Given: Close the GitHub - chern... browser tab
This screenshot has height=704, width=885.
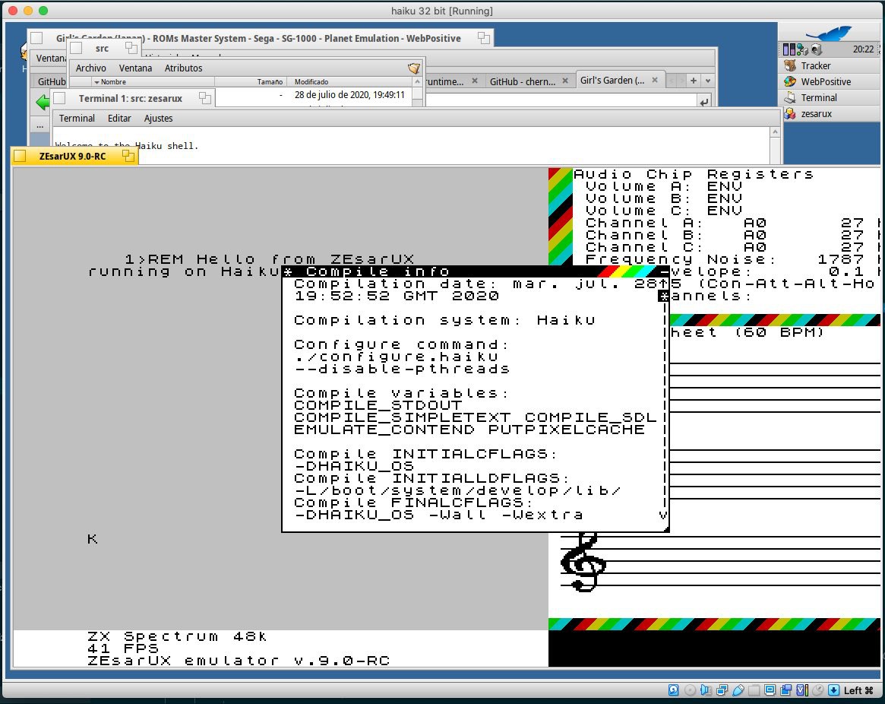Looking at the screenshot, I should pos(565,81).
